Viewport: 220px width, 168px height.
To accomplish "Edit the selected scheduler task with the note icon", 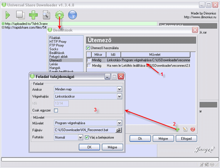I will point(185,129).
